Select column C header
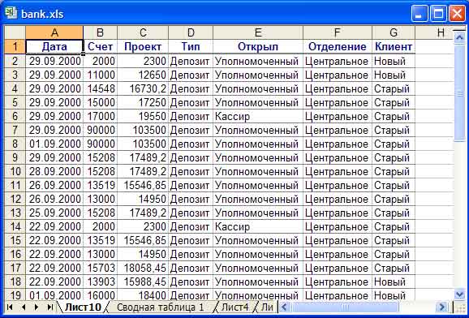Viewport: 469px width, 318px height. click(143, 32)
